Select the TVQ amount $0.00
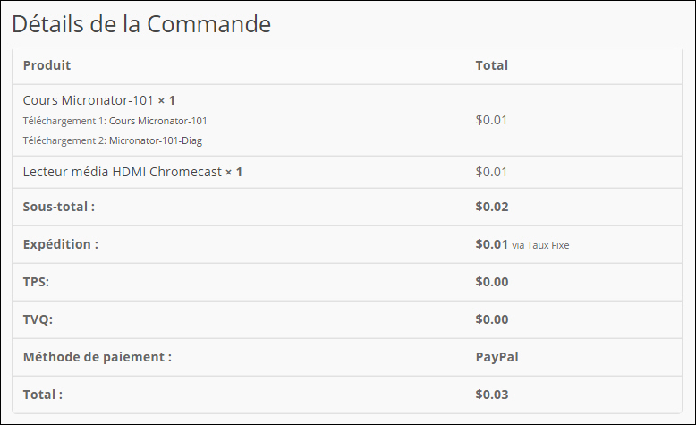 (x=492, y=319)
